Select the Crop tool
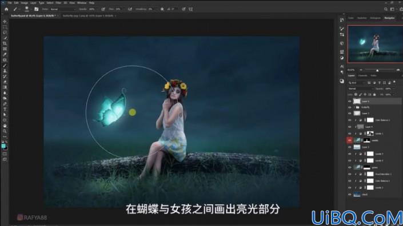 [x=5, y=43]
